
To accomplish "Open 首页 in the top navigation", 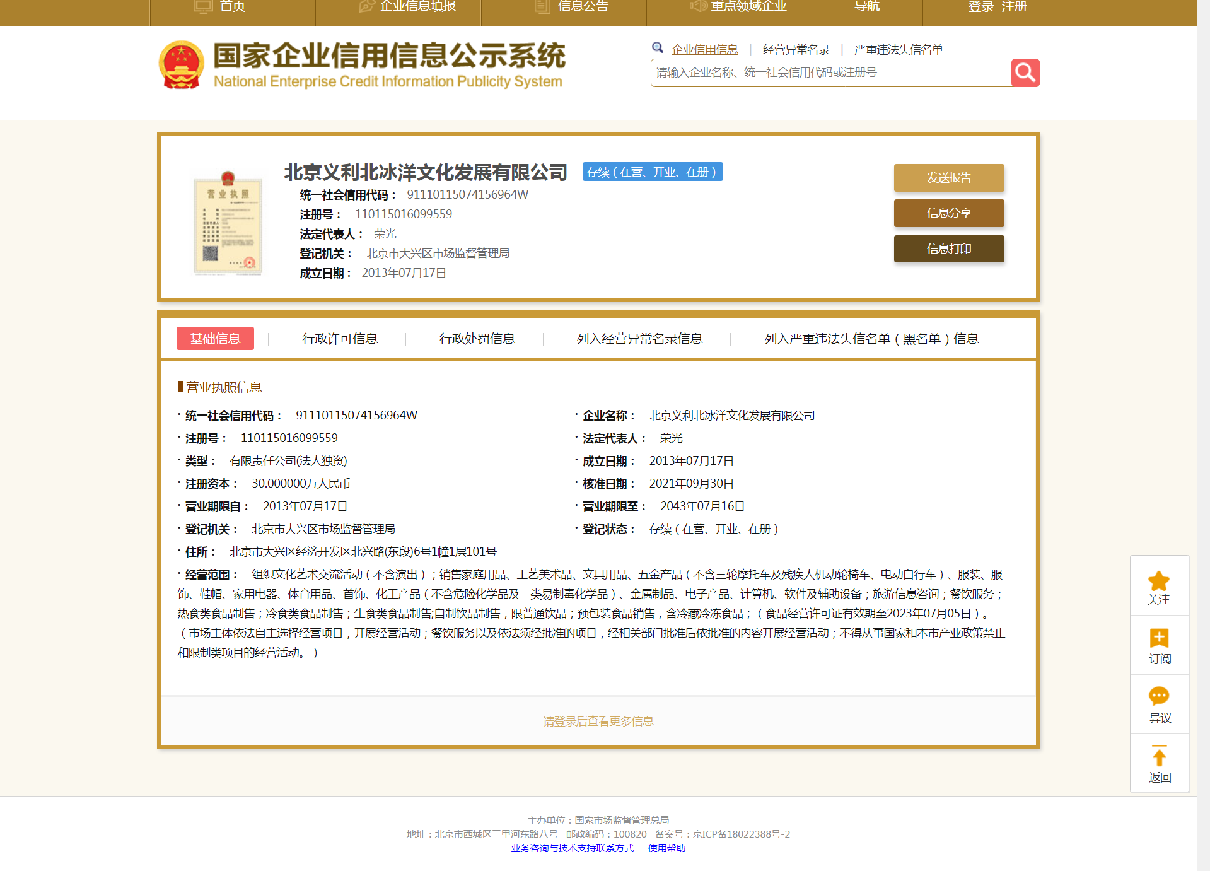I will 232,7.
